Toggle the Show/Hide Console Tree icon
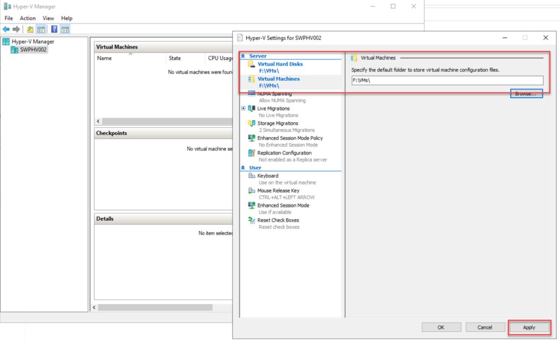 [41, 29]
